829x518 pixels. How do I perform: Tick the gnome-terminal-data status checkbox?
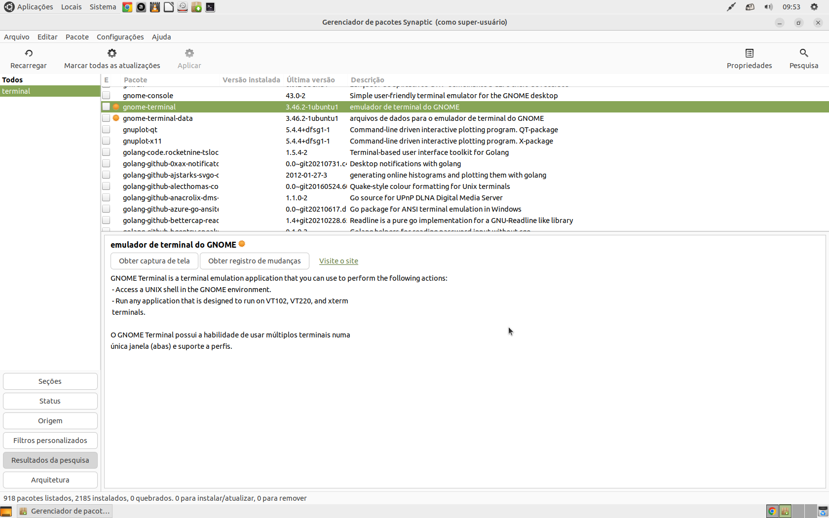[x=106, y=118]
